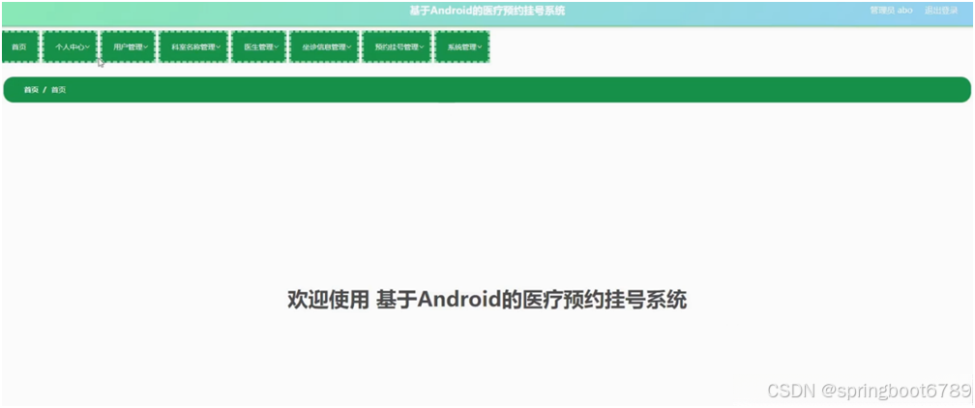Open the 用户管理 menu
Screen dimensions: 975x408
tap(128, 46)
